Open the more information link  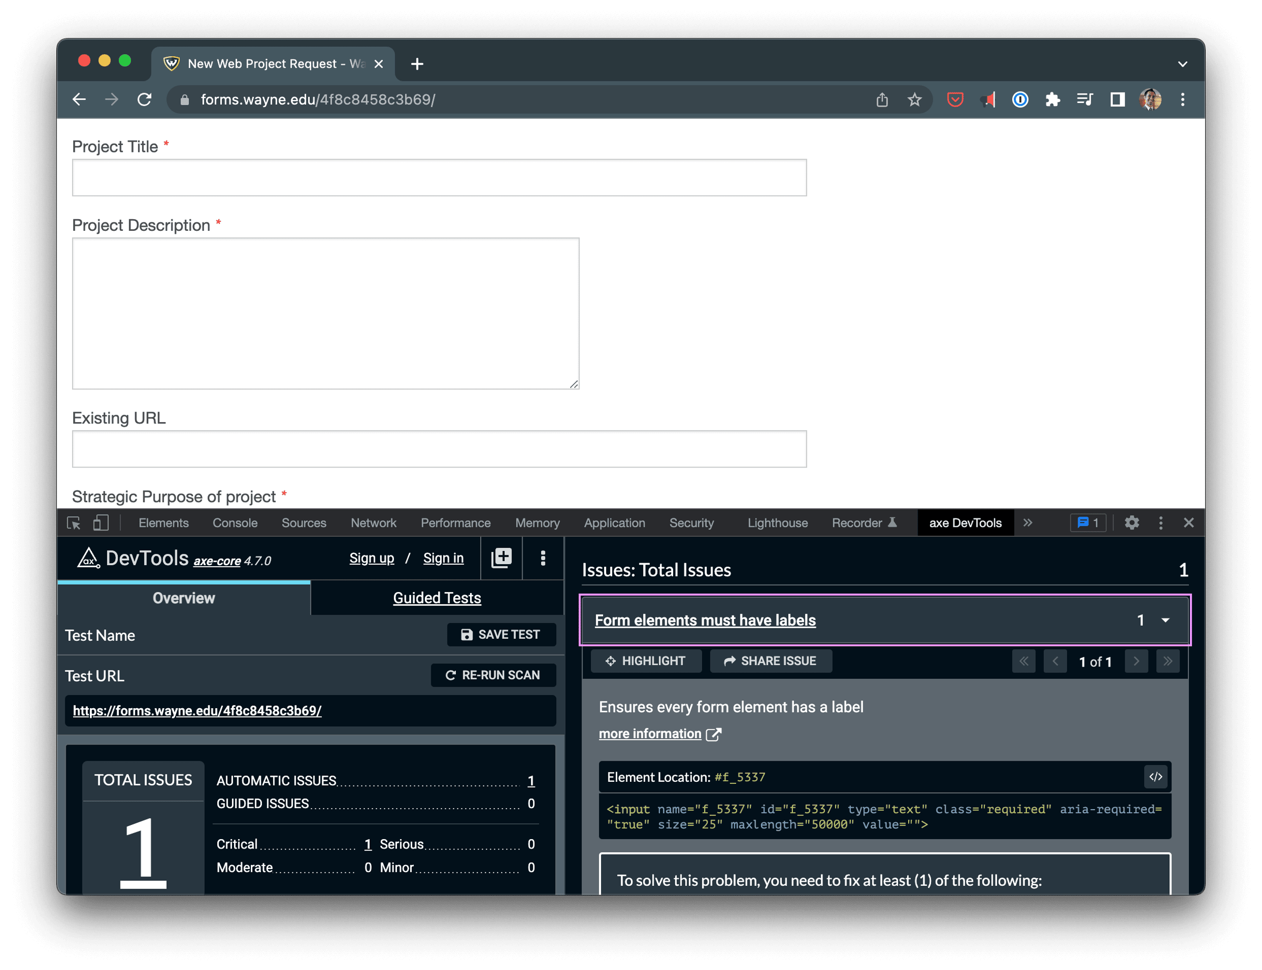pyautogui.click(x=650, y=733)
